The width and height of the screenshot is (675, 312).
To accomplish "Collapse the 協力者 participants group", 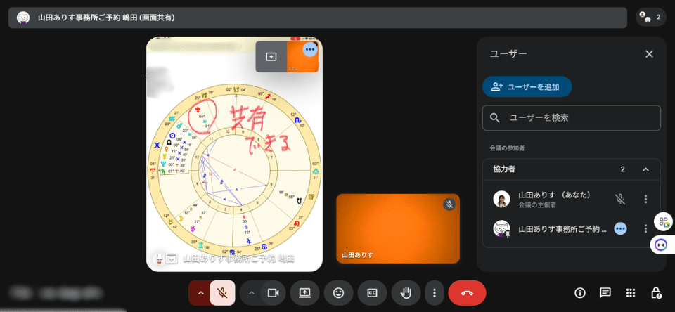I will coord(645,169).
